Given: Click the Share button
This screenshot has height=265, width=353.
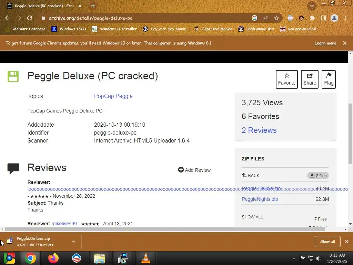Looking at the screenshot, I should tap(310, 79).
